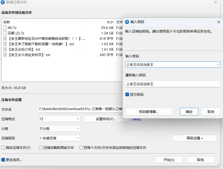Enable 测试压缩文件(T) checkbox
This screenshot has height=169, width=223.
point(3,148)
